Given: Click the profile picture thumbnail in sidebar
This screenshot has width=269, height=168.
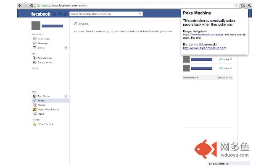Looking at the screenshot, I should 36,26.
